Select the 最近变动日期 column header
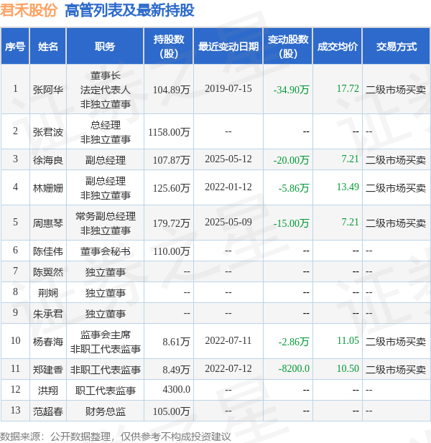The width and height of the screenshot is (431, 443). 228,47
